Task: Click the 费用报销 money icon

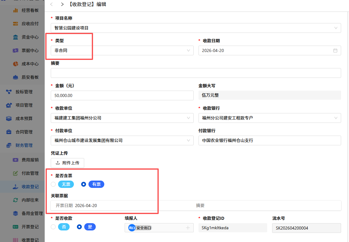Action: click(16, 160)
